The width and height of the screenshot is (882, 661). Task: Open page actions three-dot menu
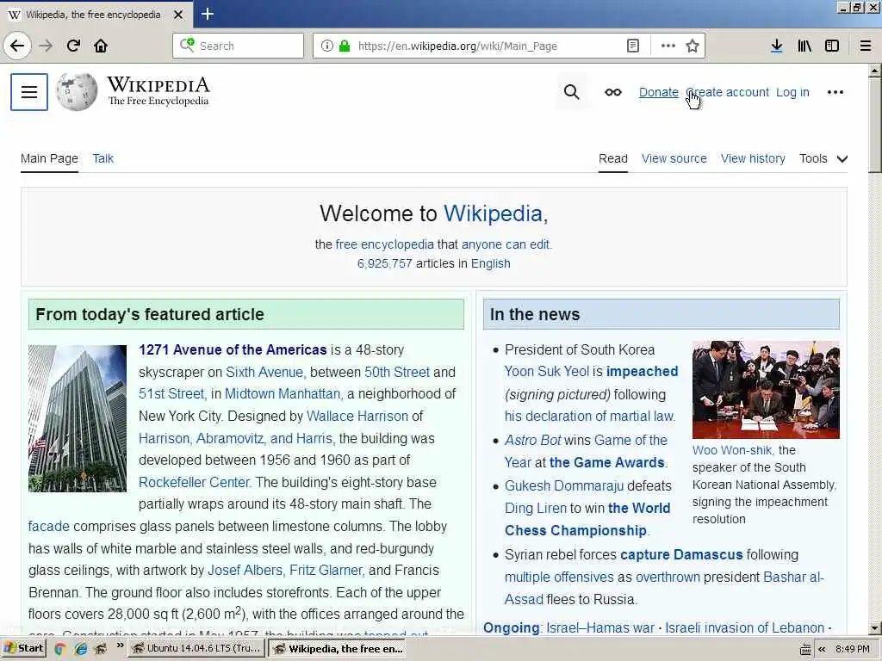coord(668,46)
